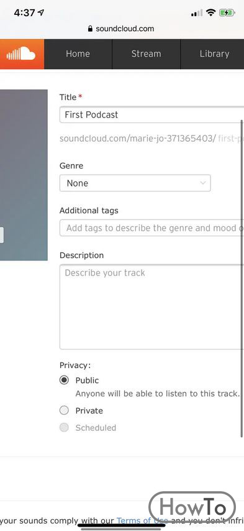Viewport: 244px width, 531px height.
Task: Select the Private privacy radio button
Action: (64, 410)
